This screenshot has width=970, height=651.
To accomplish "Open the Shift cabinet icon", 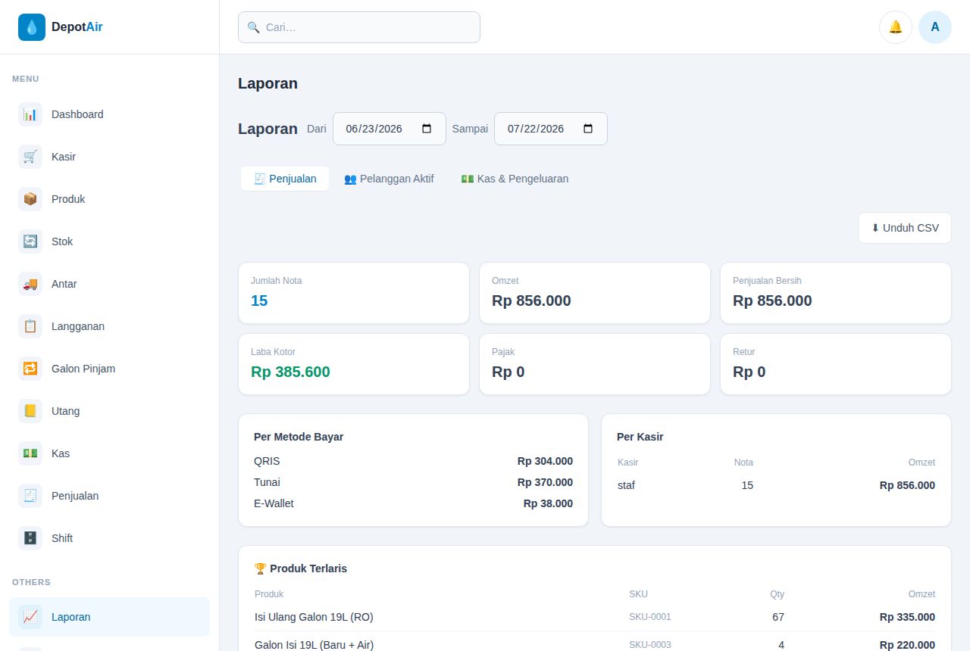I will point(30,538).
